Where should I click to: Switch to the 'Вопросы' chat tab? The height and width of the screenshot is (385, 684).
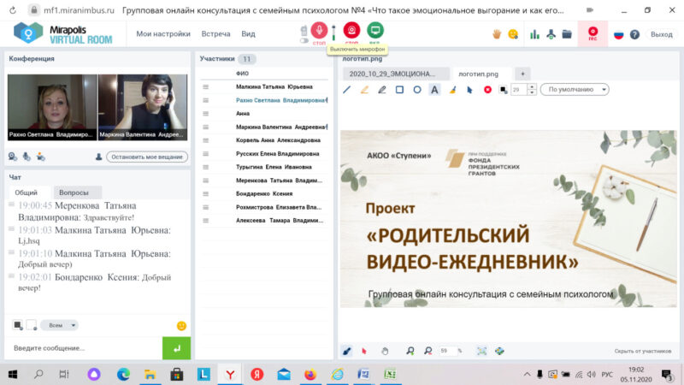point(74,192)
